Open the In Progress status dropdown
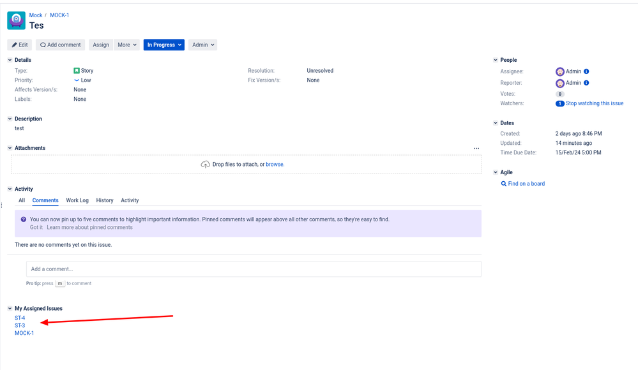The height and width of the screenshot is (370, 638). tap(164, 45)
